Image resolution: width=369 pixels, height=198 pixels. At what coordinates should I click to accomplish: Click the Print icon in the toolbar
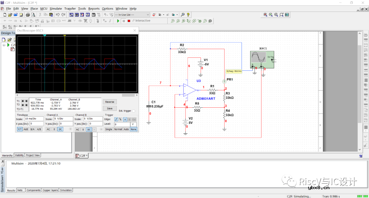point(28,15)
